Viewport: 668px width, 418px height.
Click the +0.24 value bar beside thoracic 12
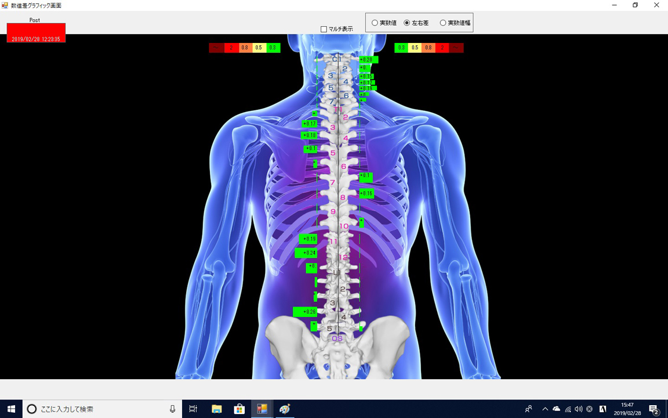(x=306, y=253)
